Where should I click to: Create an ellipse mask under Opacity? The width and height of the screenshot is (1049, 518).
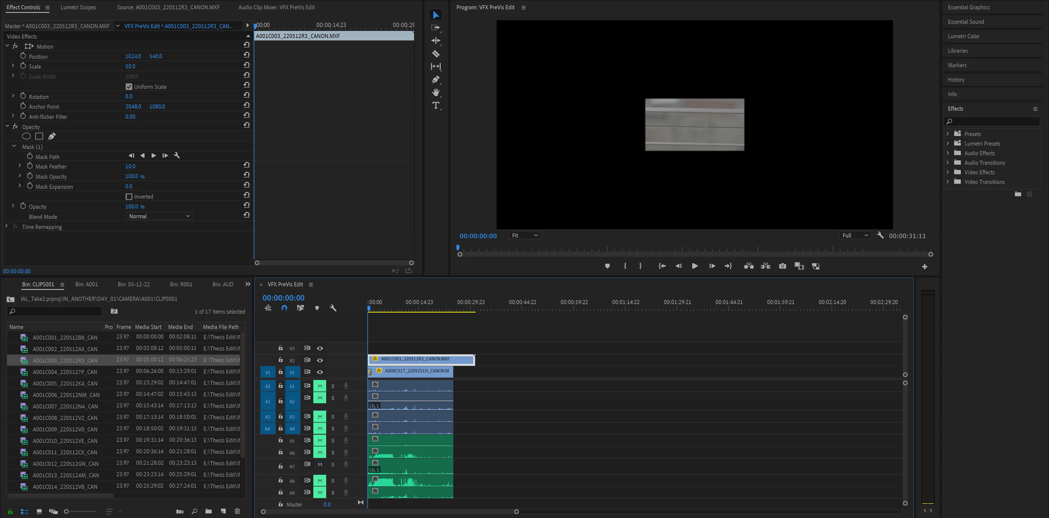26,136
